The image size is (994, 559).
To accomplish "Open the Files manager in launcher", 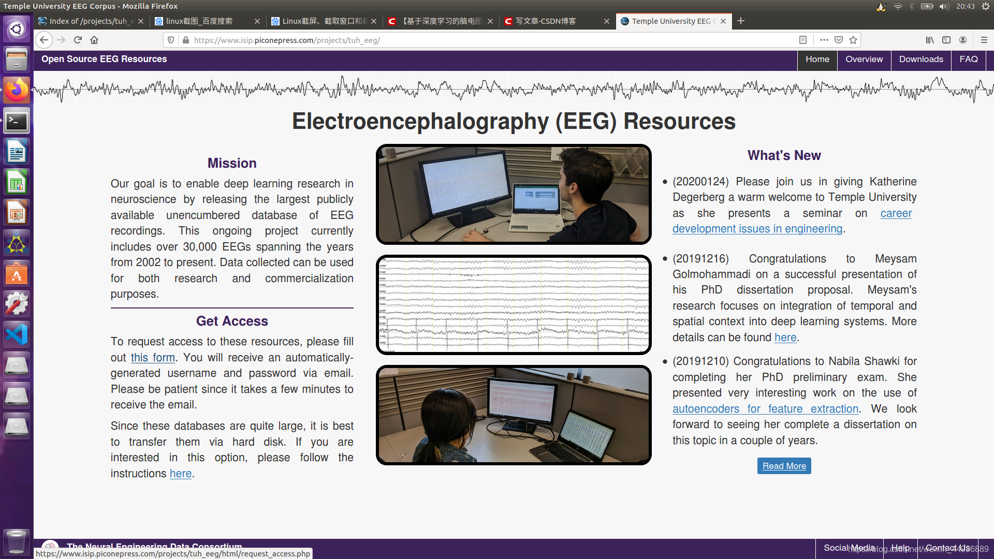I will point(17,60).
